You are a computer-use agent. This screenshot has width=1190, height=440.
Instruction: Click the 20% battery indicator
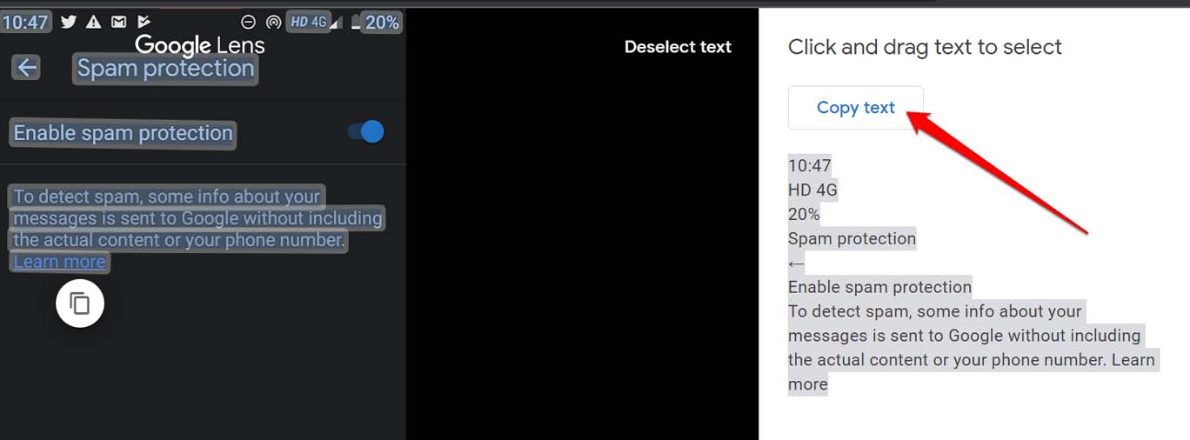(381, 22)
